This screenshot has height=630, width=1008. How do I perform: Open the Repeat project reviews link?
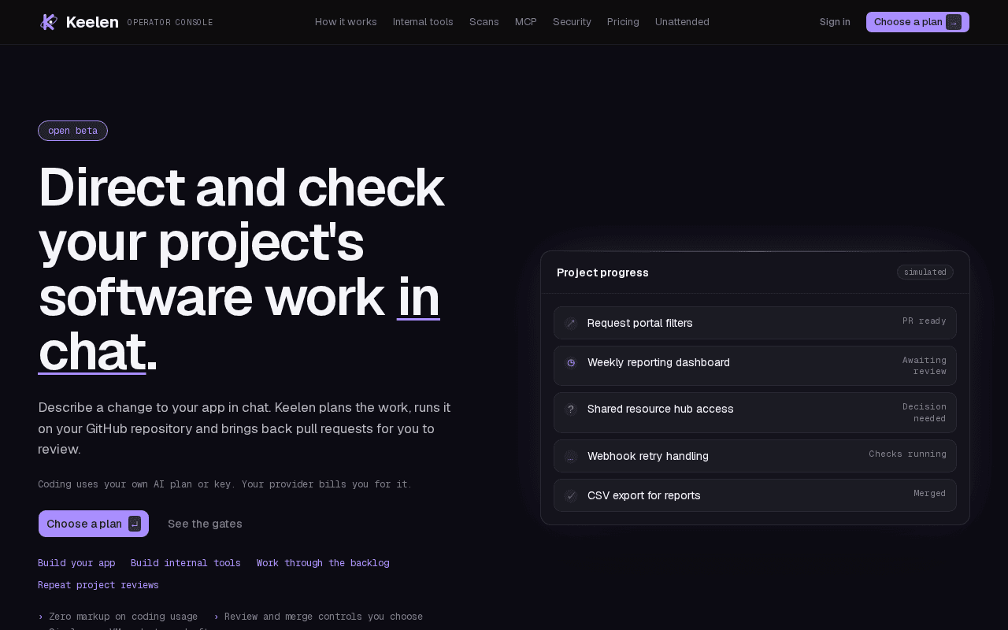coord(98,585)
